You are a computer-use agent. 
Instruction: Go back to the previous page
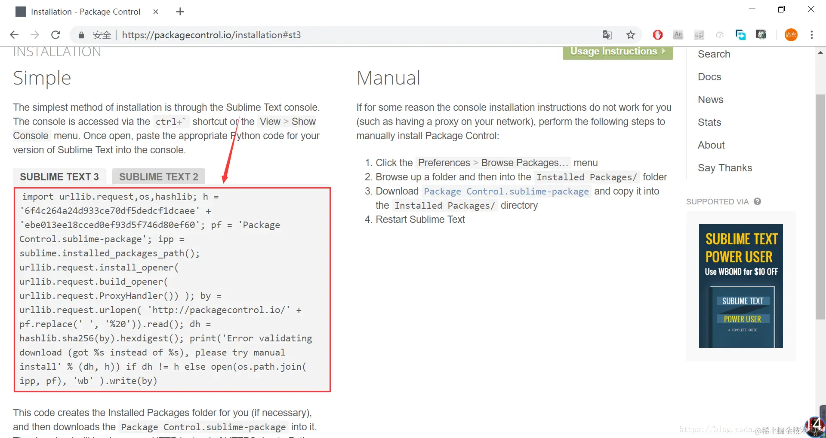point(14,35)
